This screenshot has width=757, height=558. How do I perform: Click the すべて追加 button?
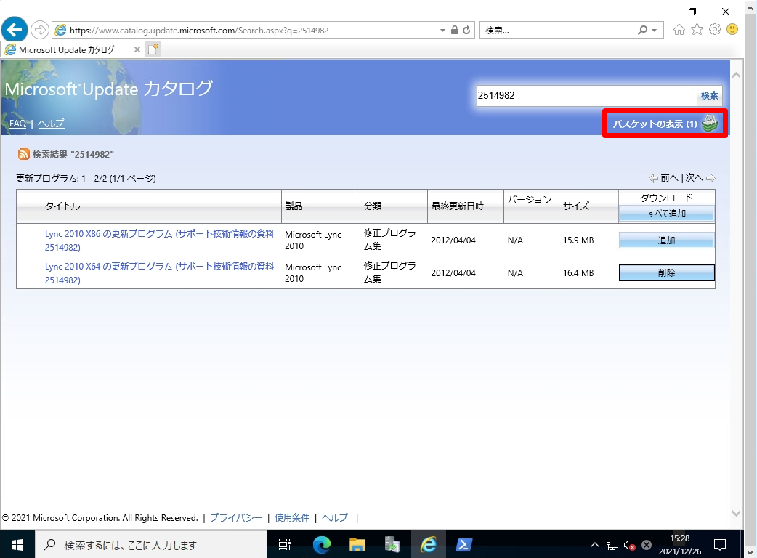[x=667, y=214]
